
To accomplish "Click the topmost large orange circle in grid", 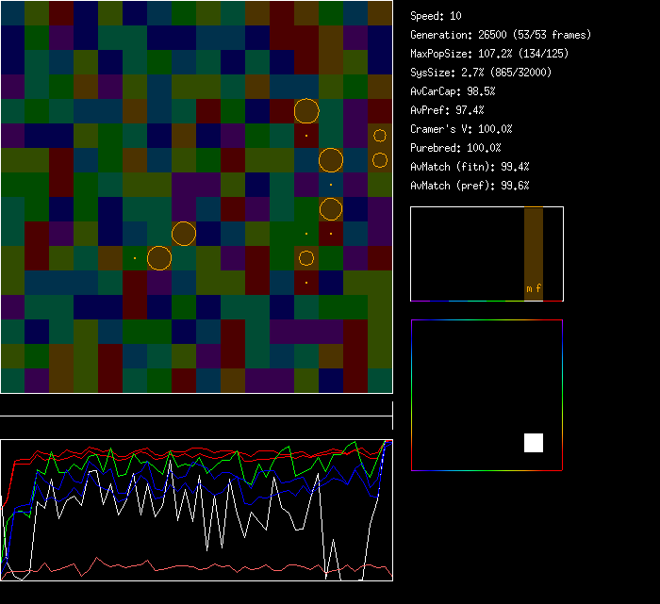I will 306,111.
